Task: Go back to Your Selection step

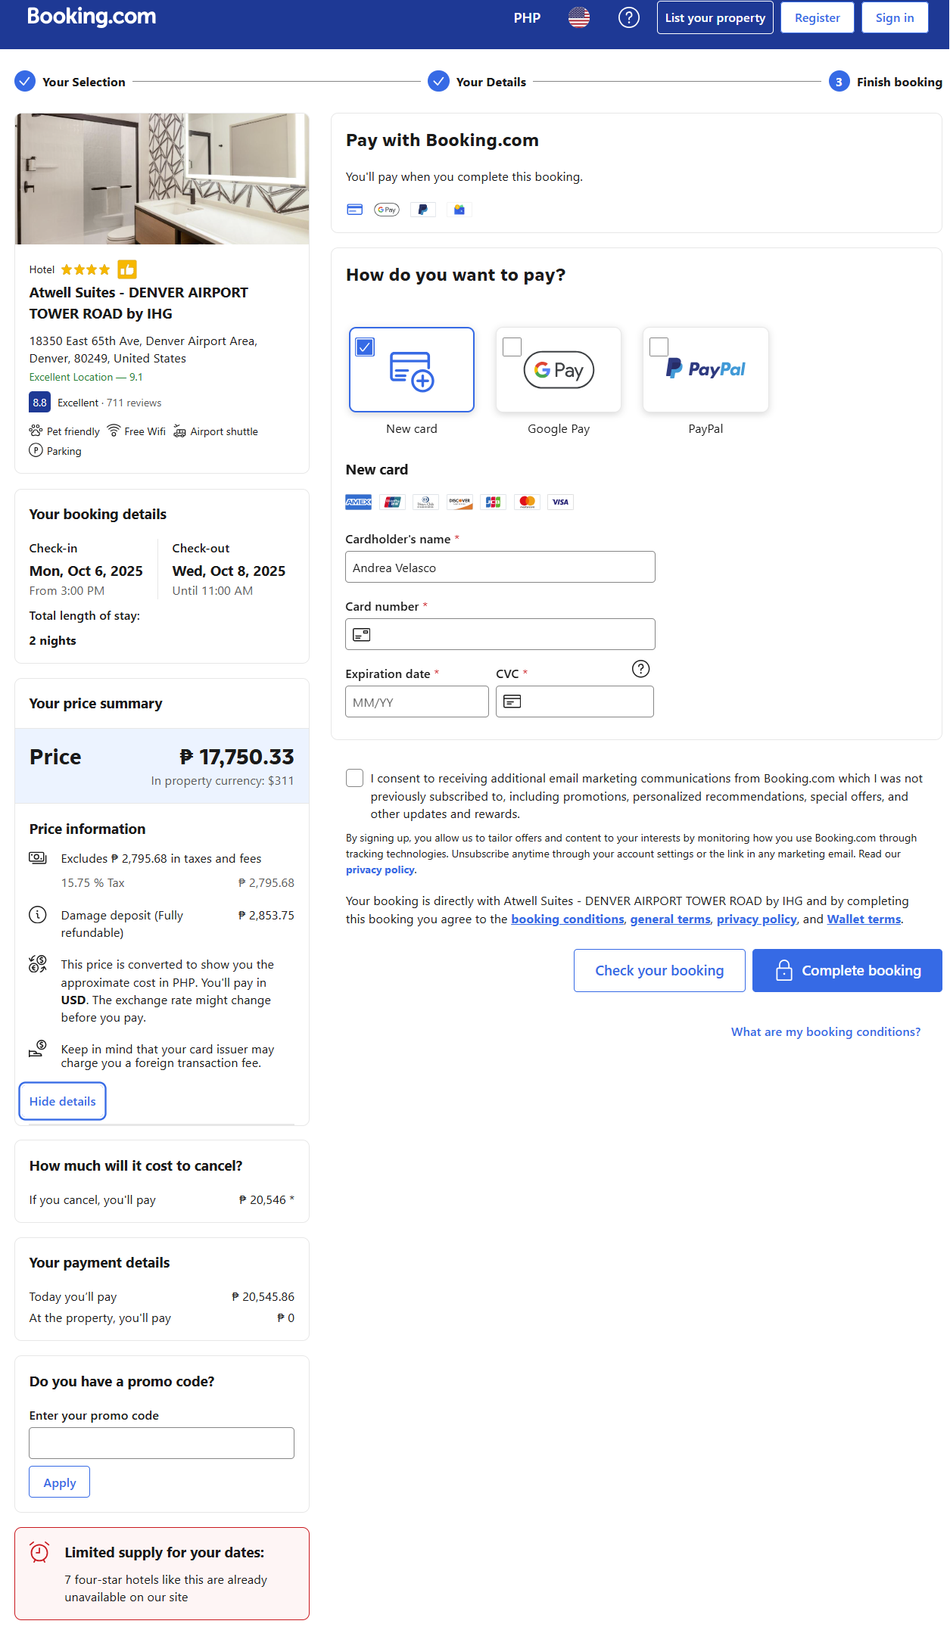Action: click(x=83, y=82)
